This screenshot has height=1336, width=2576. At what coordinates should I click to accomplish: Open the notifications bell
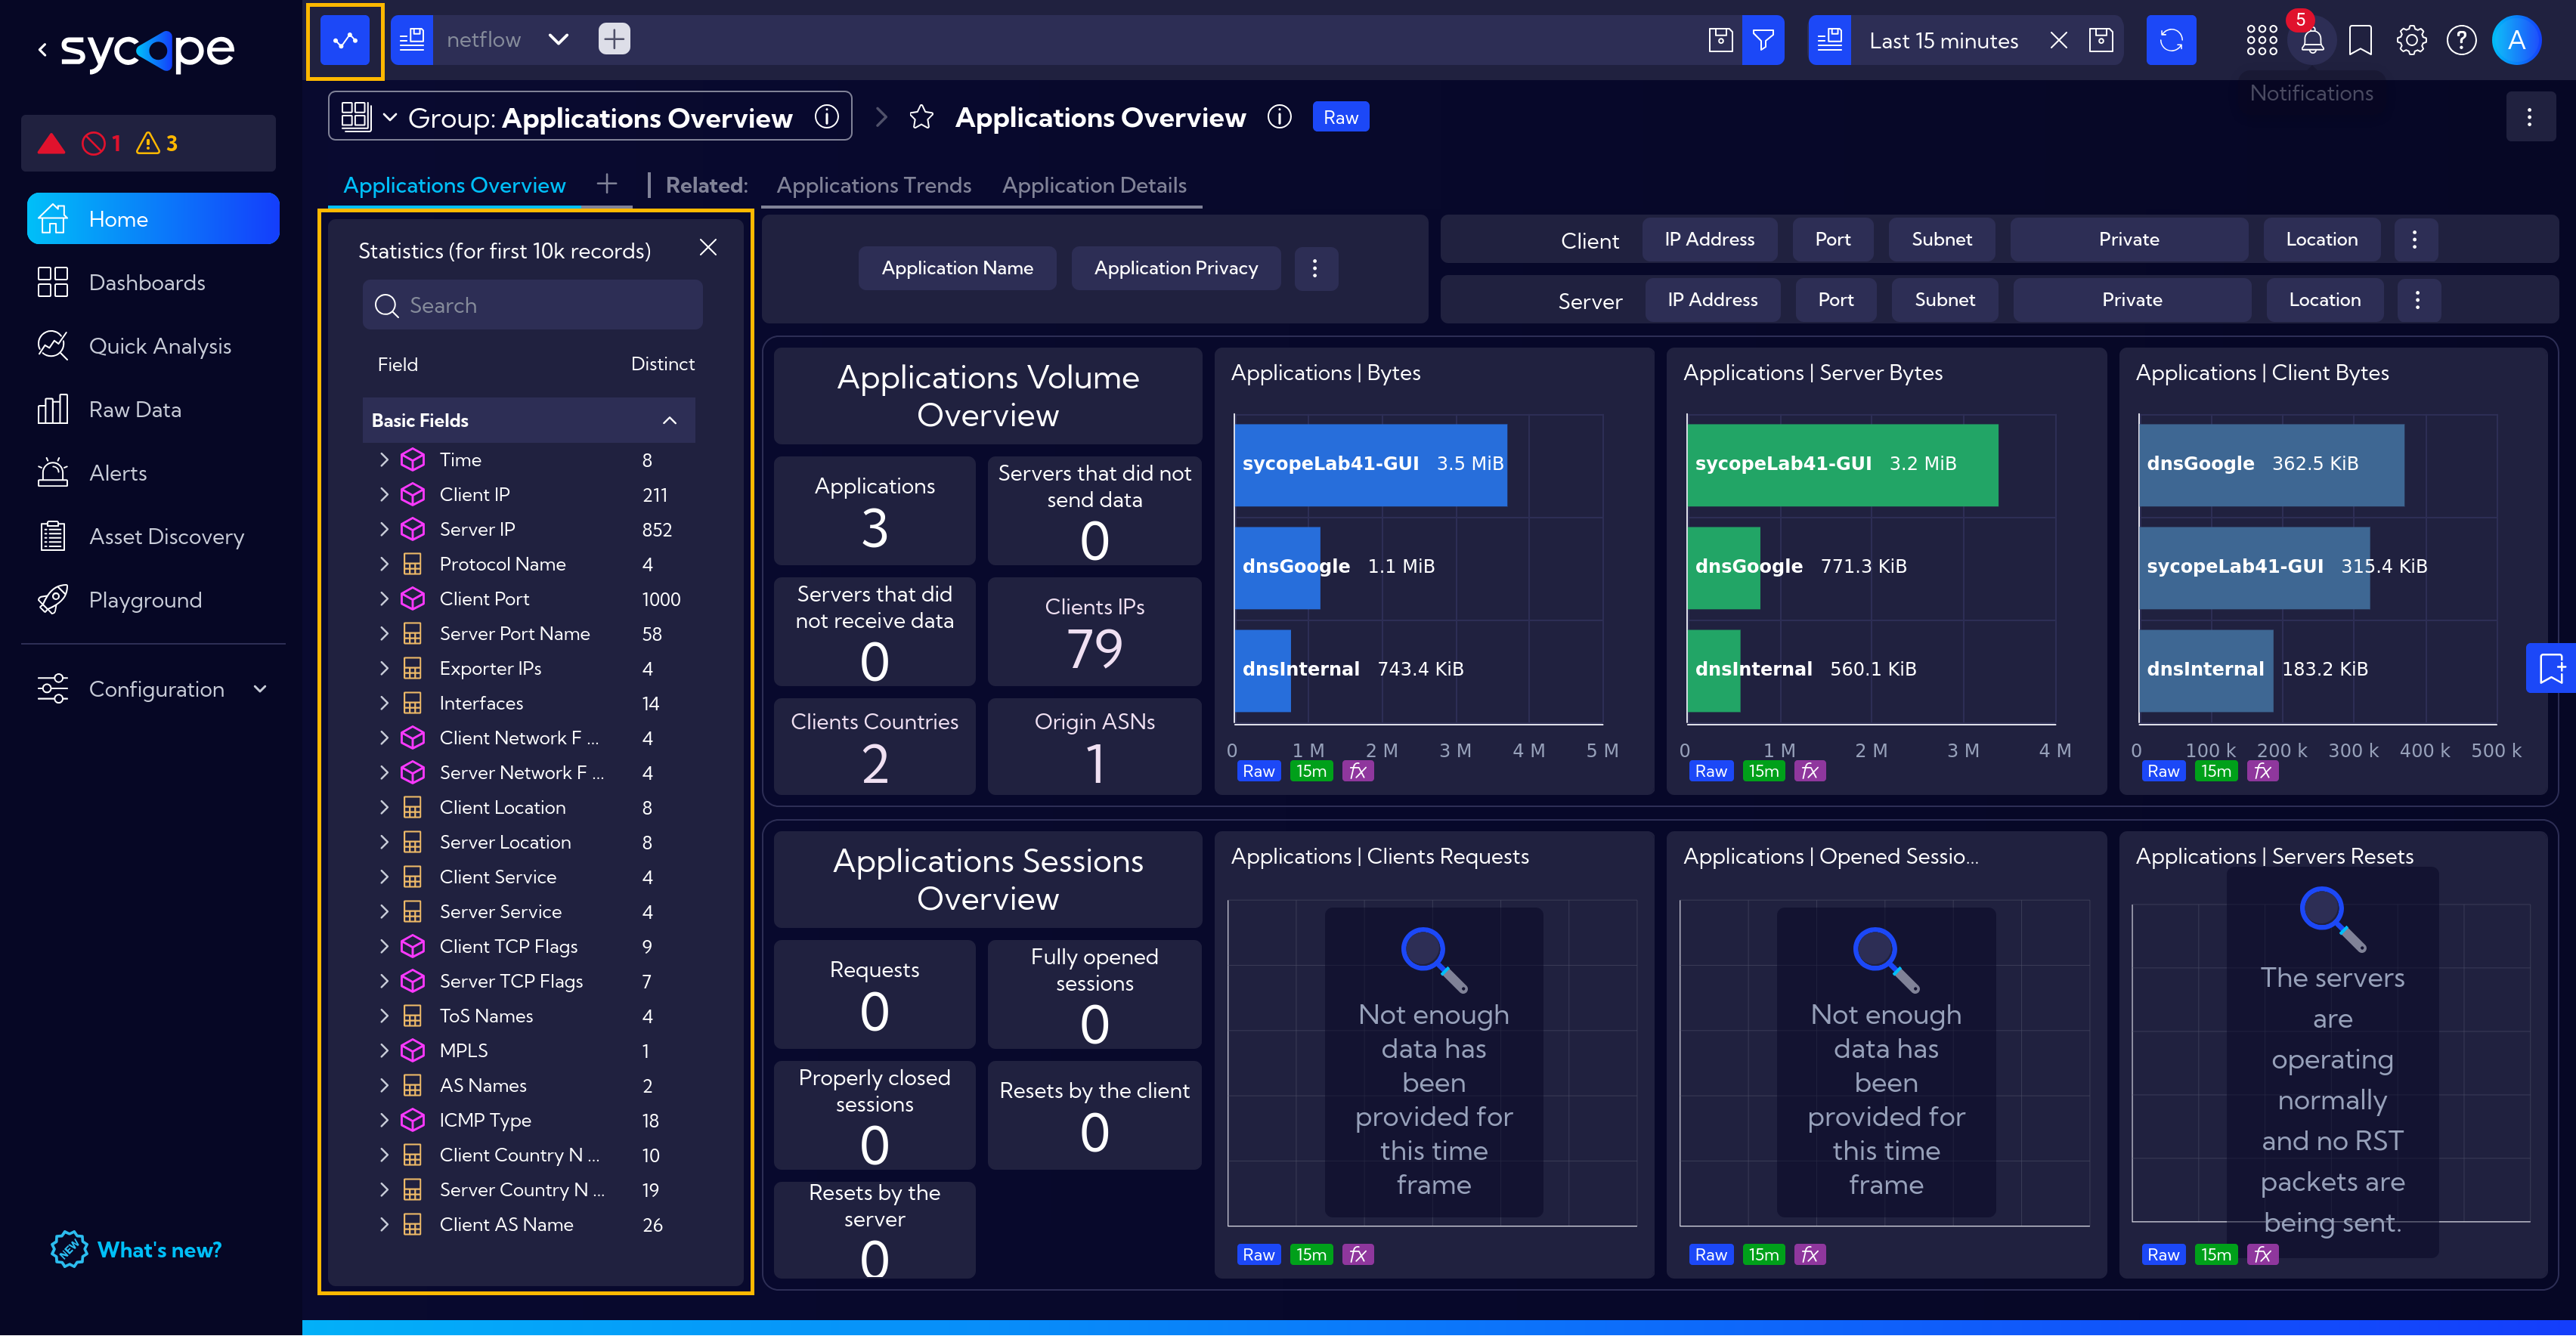pyautogui.click(x=2312, y=41)
